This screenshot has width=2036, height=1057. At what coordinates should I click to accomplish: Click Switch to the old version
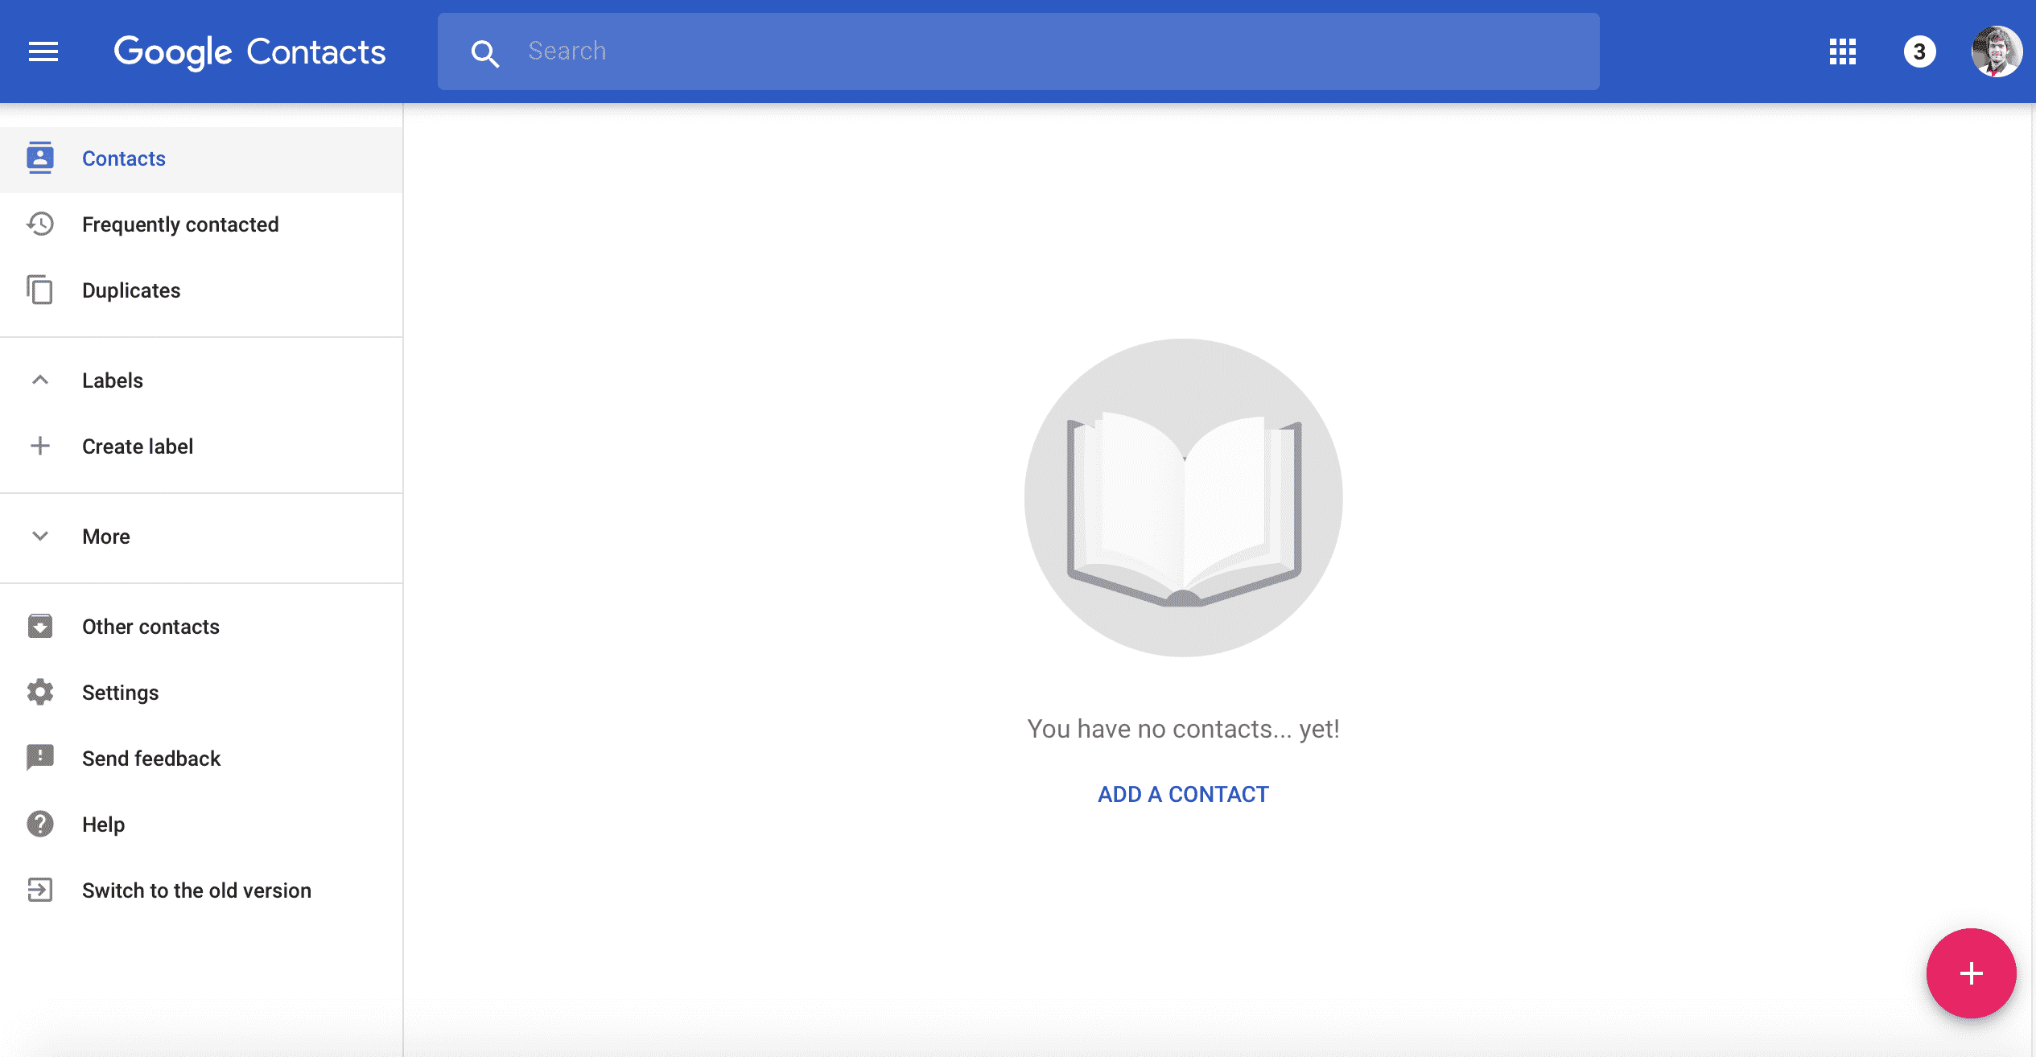point(196,890)
